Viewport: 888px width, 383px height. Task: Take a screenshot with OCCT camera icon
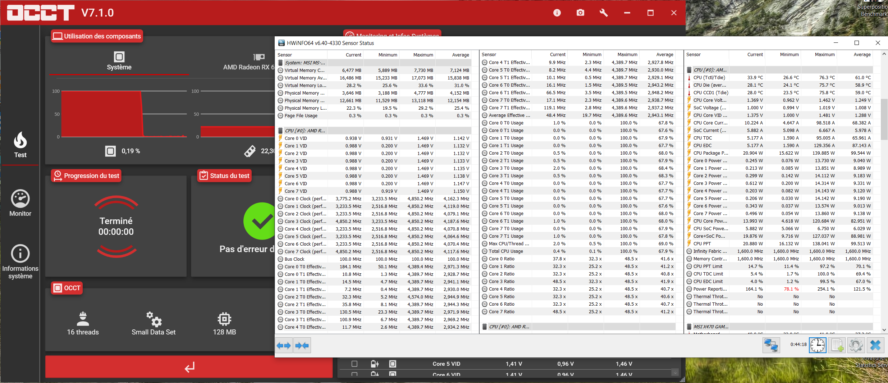(580, 13)
